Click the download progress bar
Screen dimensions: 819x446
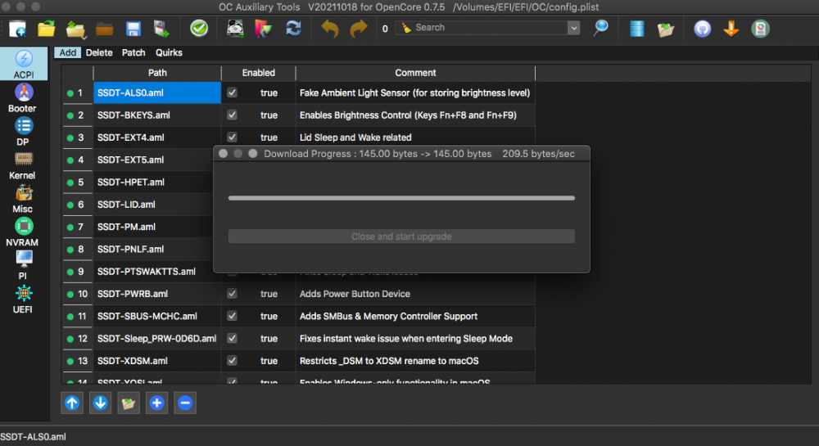401,198
